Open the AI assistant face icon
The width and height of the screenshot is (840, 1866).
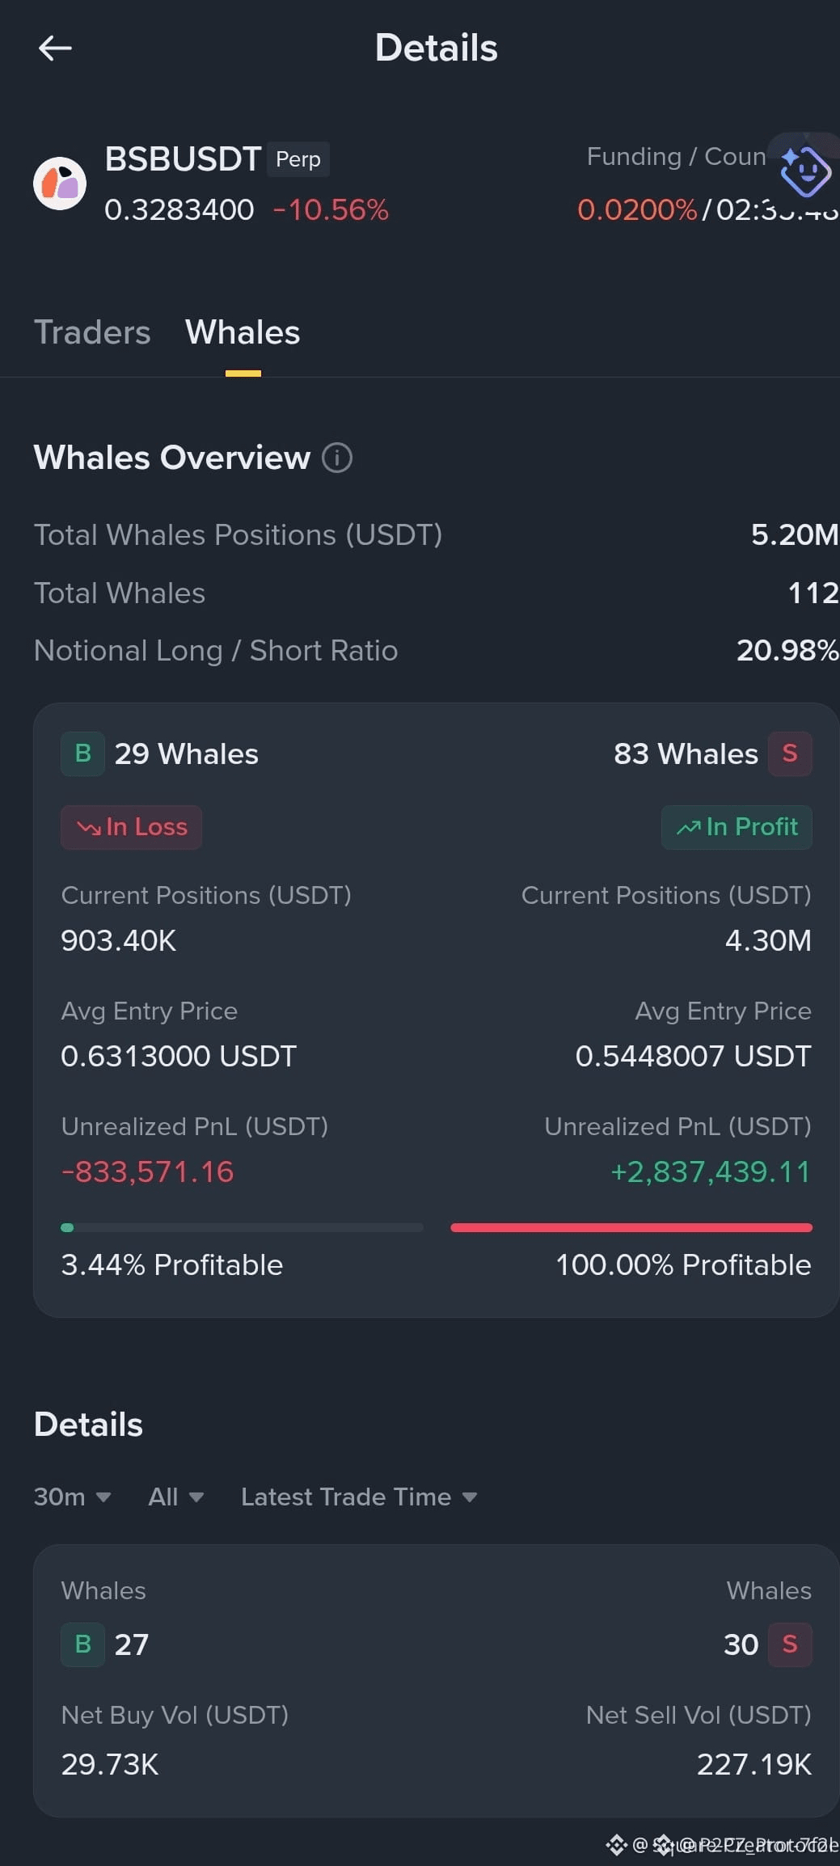(x=804, y=171)
